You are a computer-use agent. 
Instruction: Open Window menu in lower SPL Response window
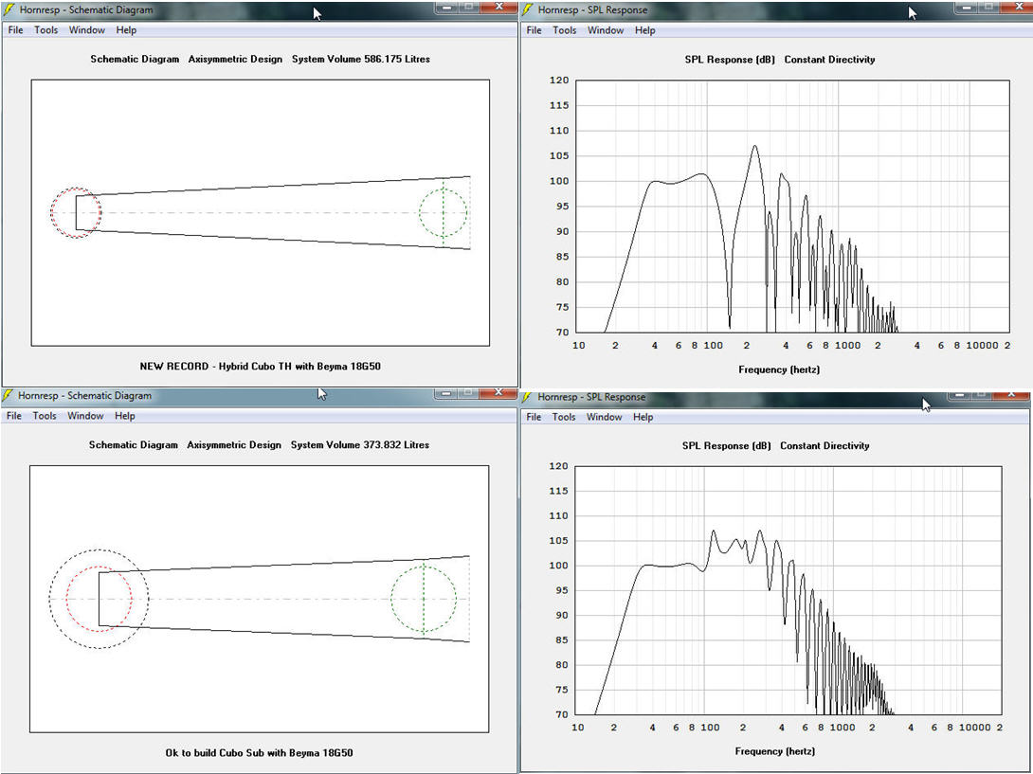604,417
